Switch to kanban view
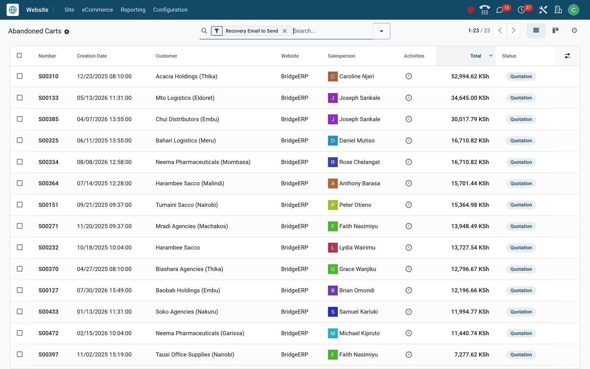 555,31
